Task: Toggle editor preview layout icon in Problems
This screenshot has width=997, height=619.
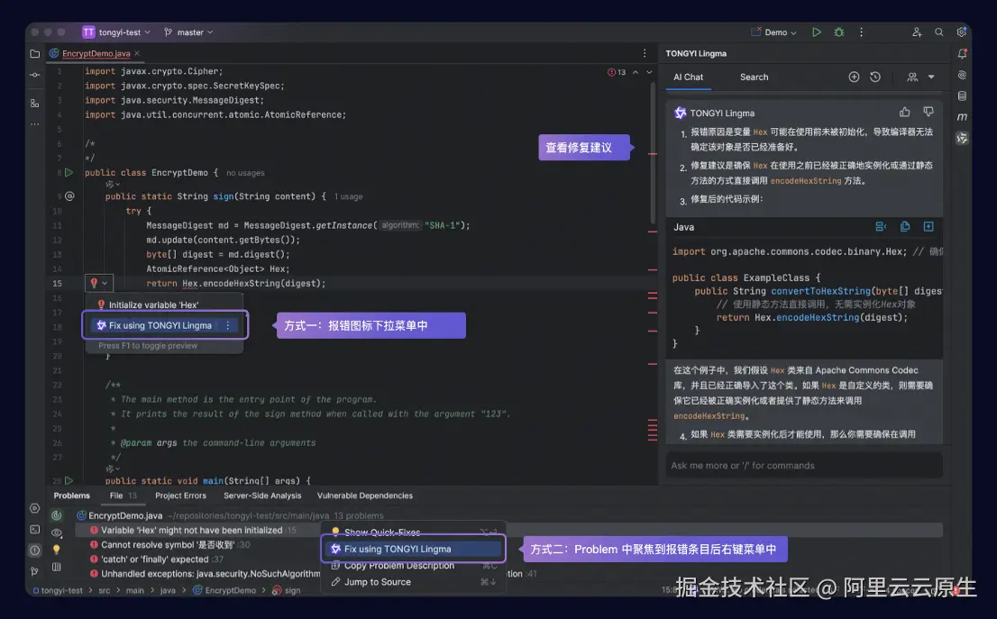Action: 57,567
